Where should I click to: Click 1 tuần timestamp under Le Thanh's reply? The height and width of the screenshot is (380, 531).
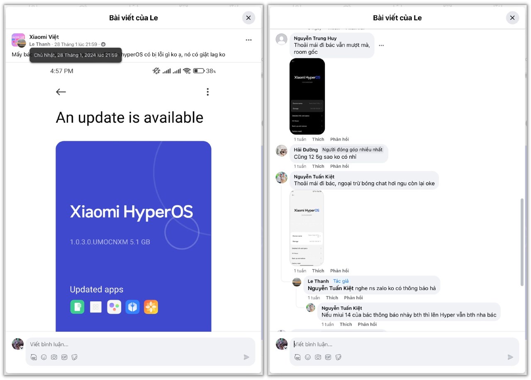(x=314, y=298)
